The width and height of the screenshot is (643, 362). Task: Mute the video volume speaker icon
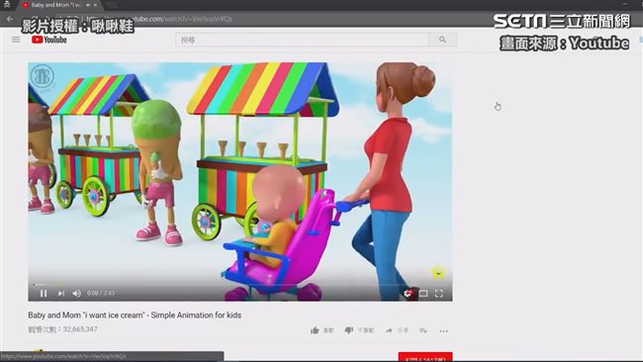click(x=77, y=293)
